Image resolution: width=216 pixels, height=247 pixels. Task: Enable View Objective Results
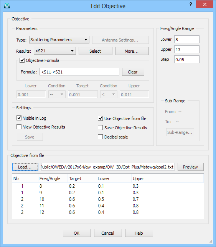[x=19, y=127]
